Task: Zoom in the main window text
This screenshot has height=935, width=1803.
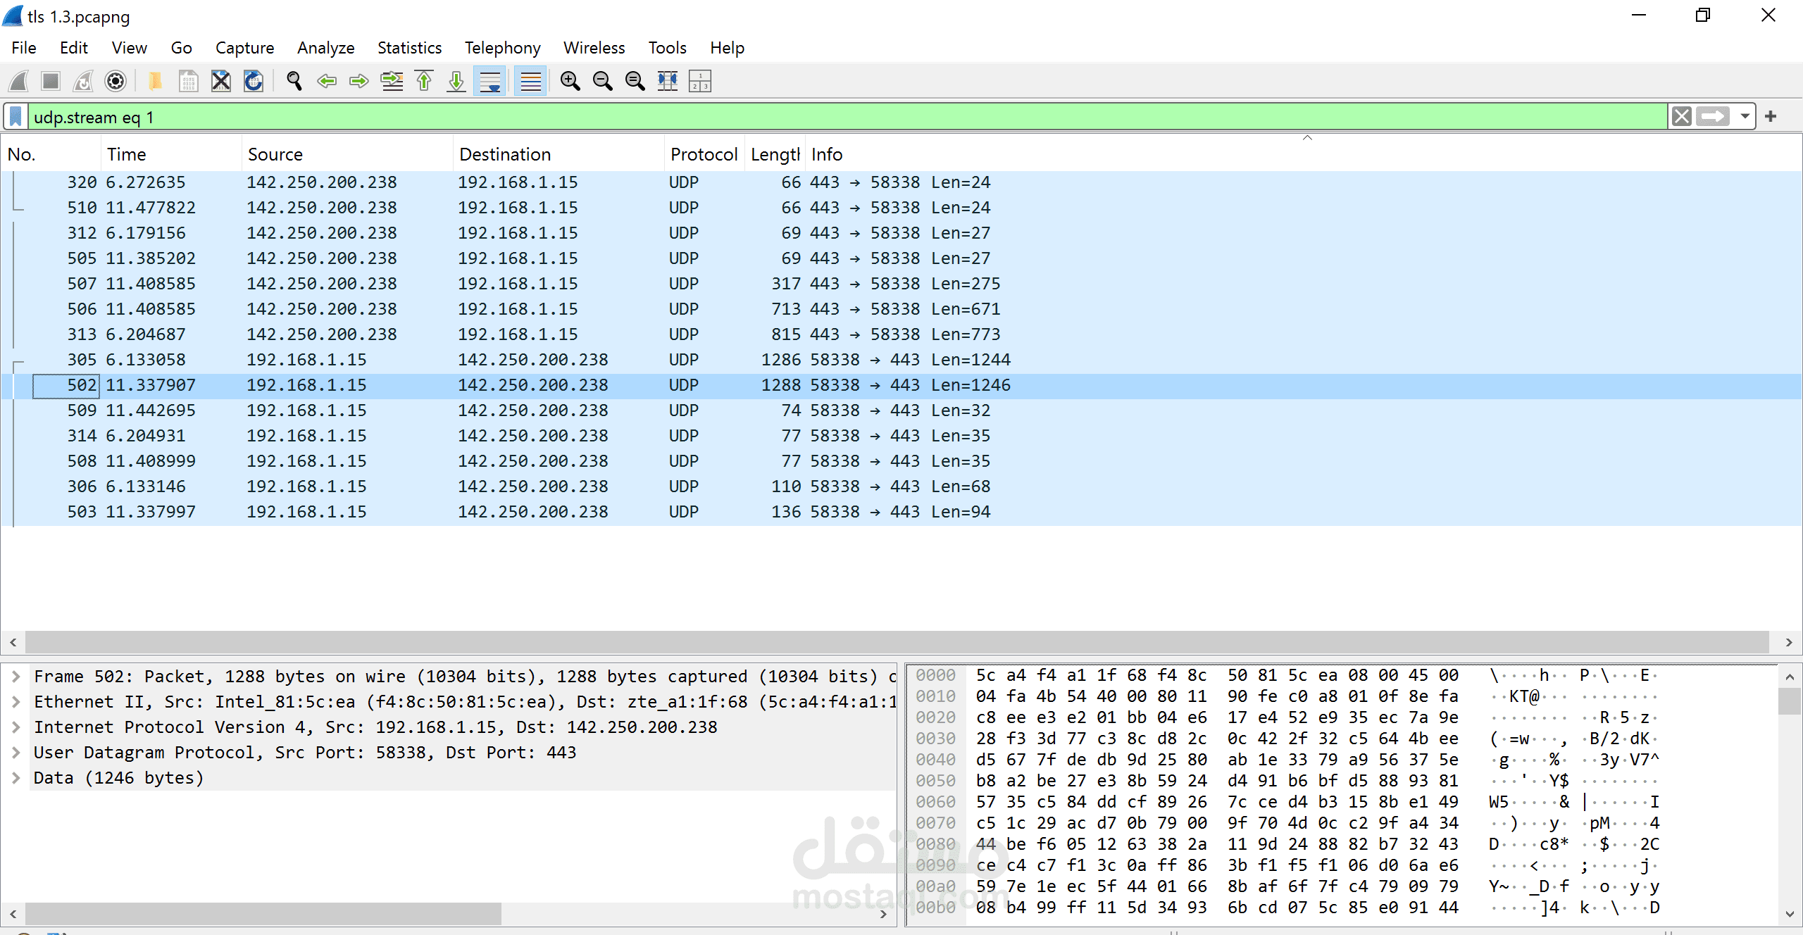Action: click(x=570, y=82)
